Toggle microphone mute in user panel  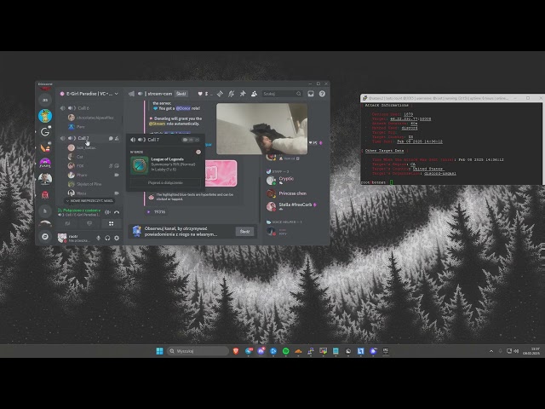coord(99,238)
